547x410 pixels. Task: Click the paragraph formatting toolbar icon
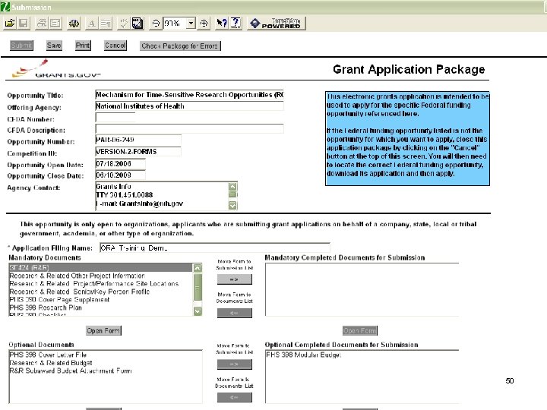point(106,24)
